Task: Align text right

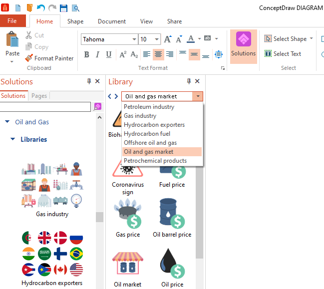Action: (x=170, y=54)
